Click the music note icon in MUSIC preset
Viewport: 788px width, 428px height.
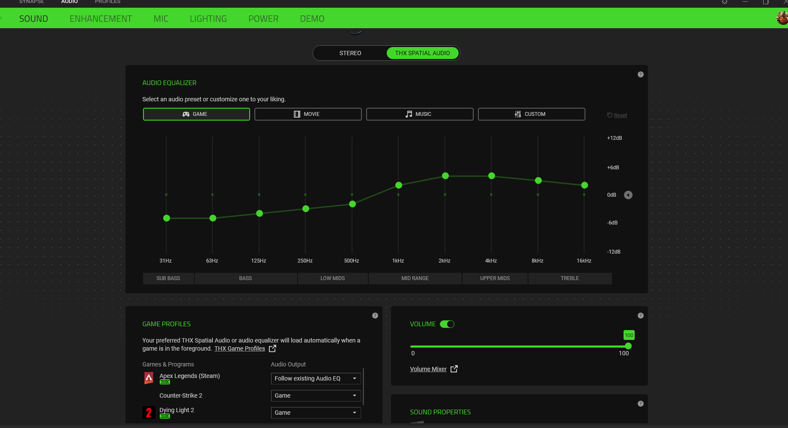(409, 114)
